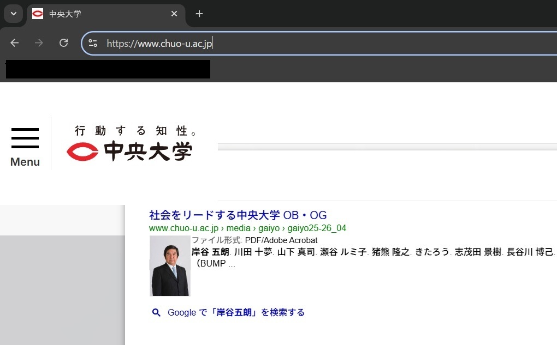Click the 中央大学 logo
557x345 pixels.
click(x=129, y=151)
